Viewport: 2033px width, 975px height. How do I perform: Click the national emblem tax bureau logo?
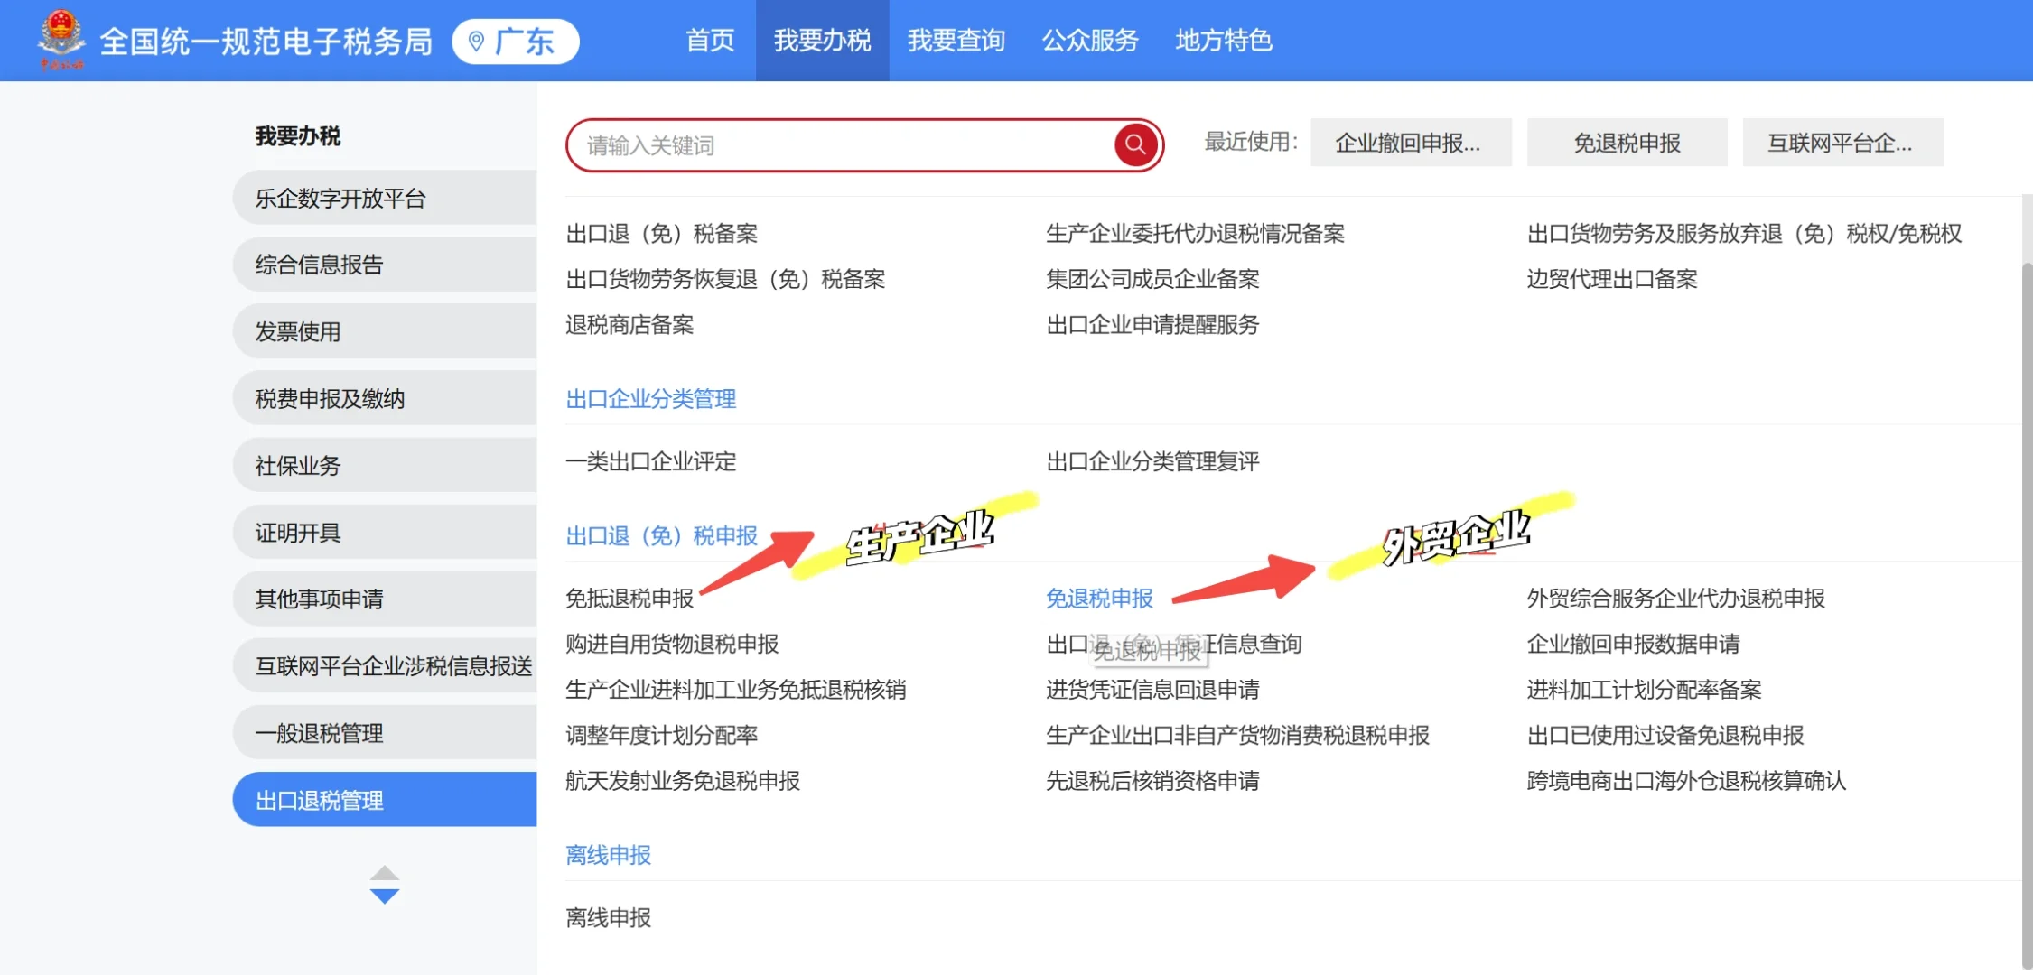pyautogui.click(x=60, y=40)
